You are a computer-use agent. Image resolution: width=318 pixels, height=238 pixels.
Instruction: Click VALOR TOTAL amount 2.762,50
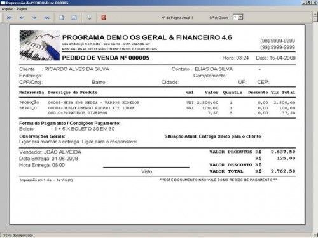[x=283, y=171]
